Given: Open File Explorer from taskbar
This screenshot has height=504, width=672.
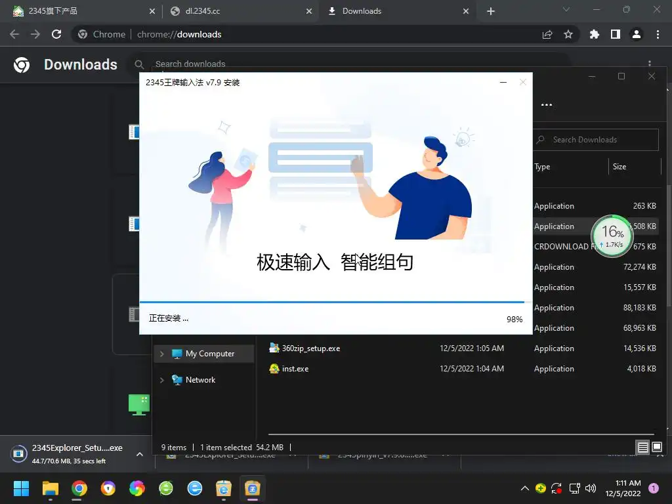Looking at the screenshot, I should tap(51, 488).
